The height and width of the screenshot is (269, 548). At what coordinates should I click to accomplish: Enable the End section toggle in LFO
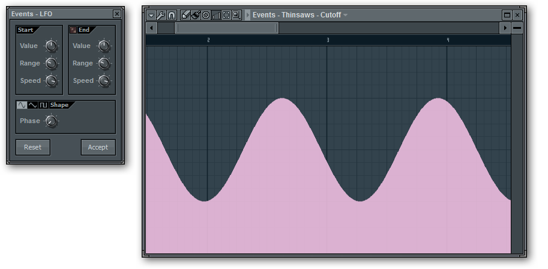pos(73,29)
